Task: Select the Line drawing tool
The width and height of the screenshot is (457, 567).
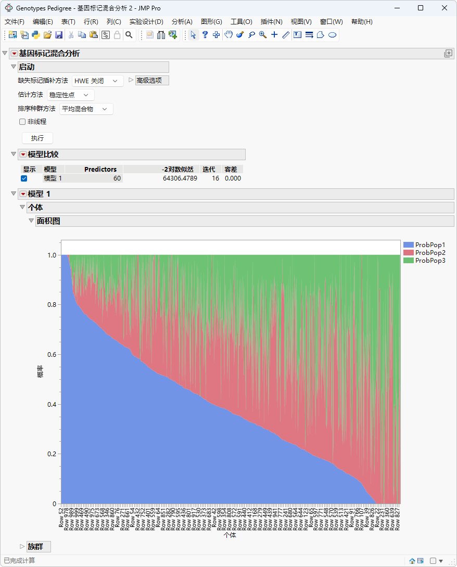Action: [x=286, y=35]
